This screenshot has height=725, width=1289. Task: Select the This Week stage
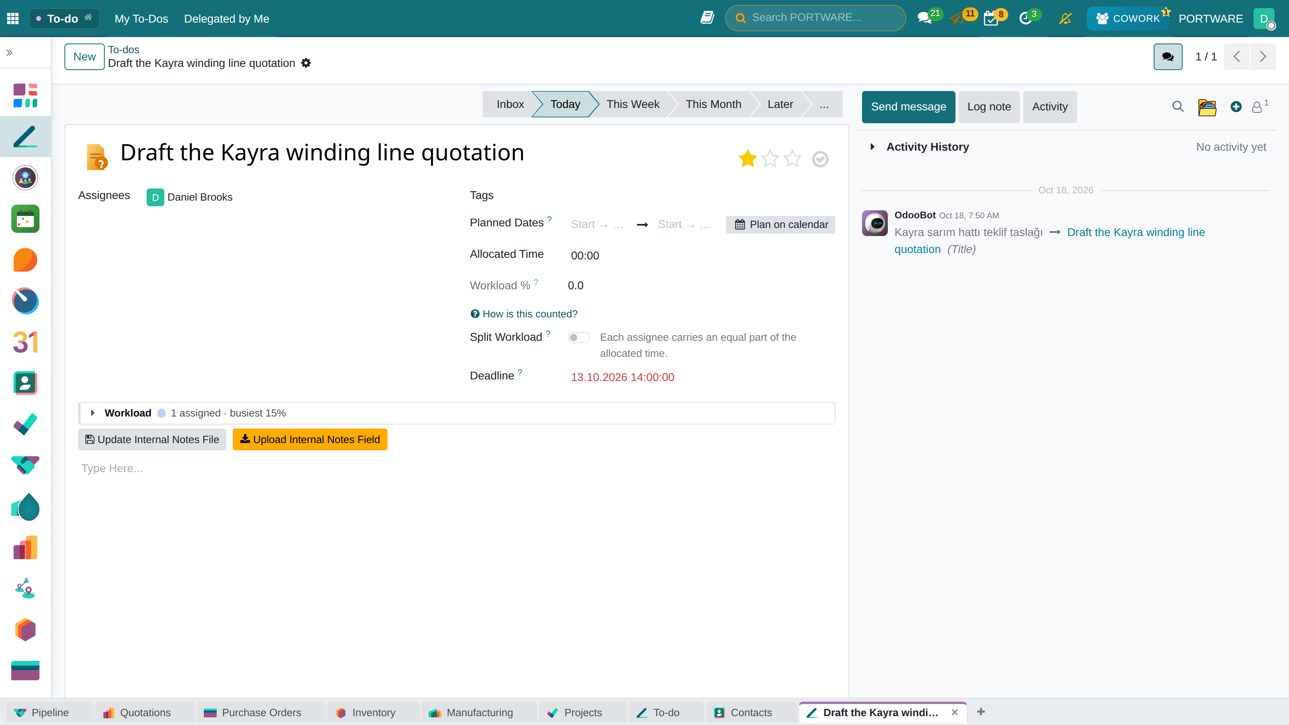point(632,104)
